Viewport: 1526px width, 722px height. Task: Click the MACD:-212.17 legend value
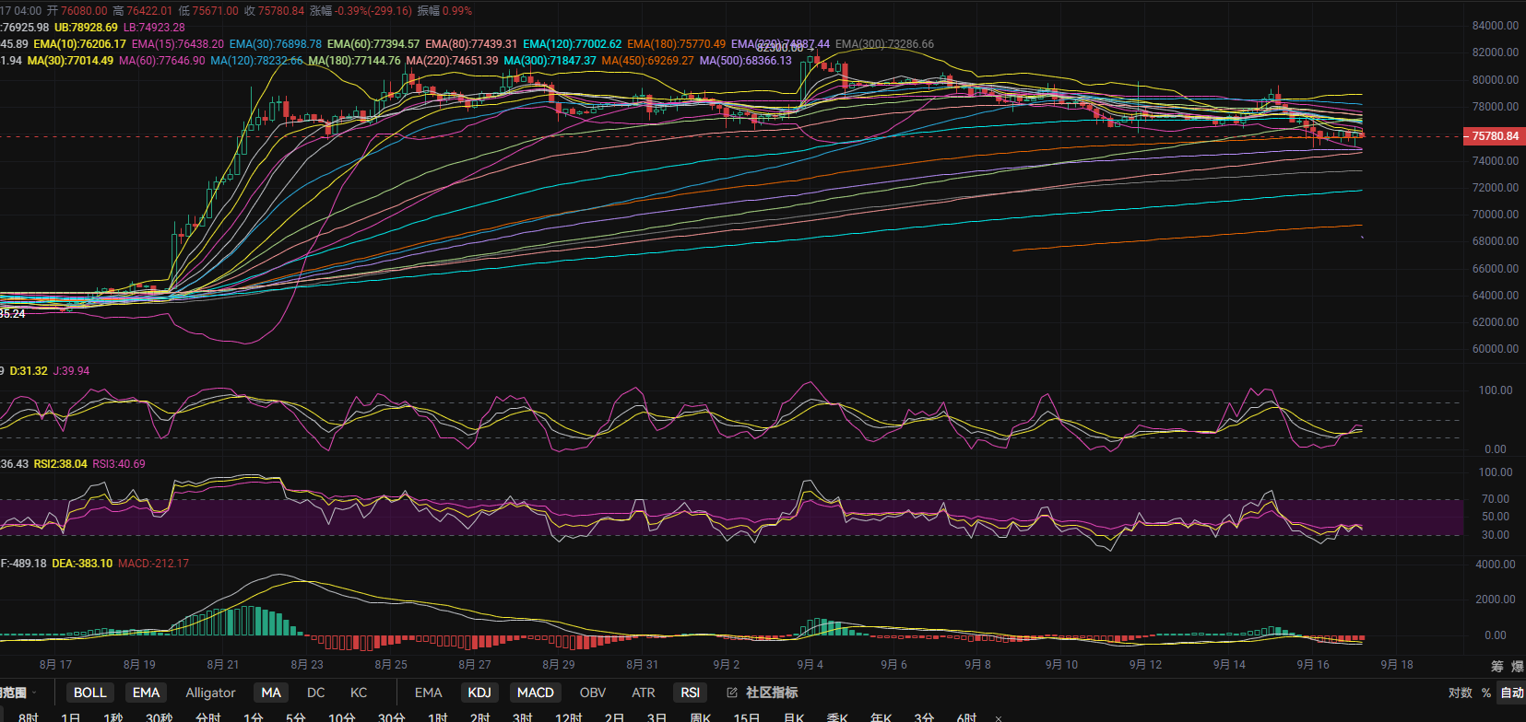(153, 563)
